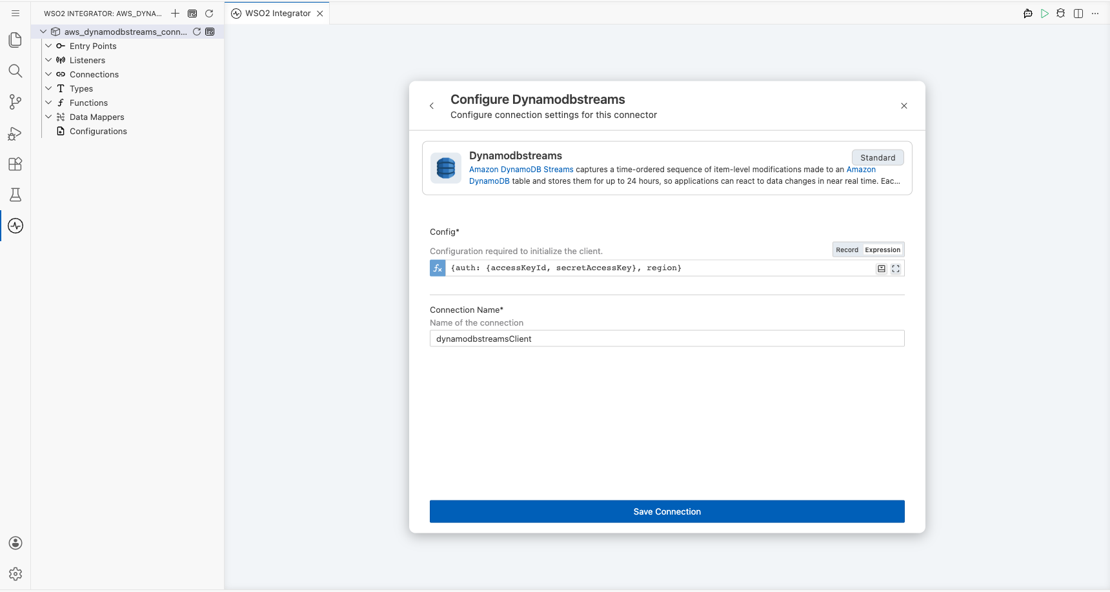Screen dimensions: 1110x592
Task: Click the Config expression input field
Action: coord(660,268)
